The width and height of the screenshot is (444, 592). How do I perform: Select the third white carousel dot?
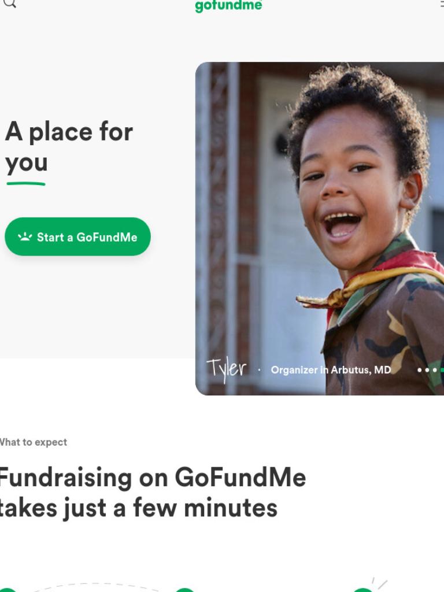pos(435,370)
